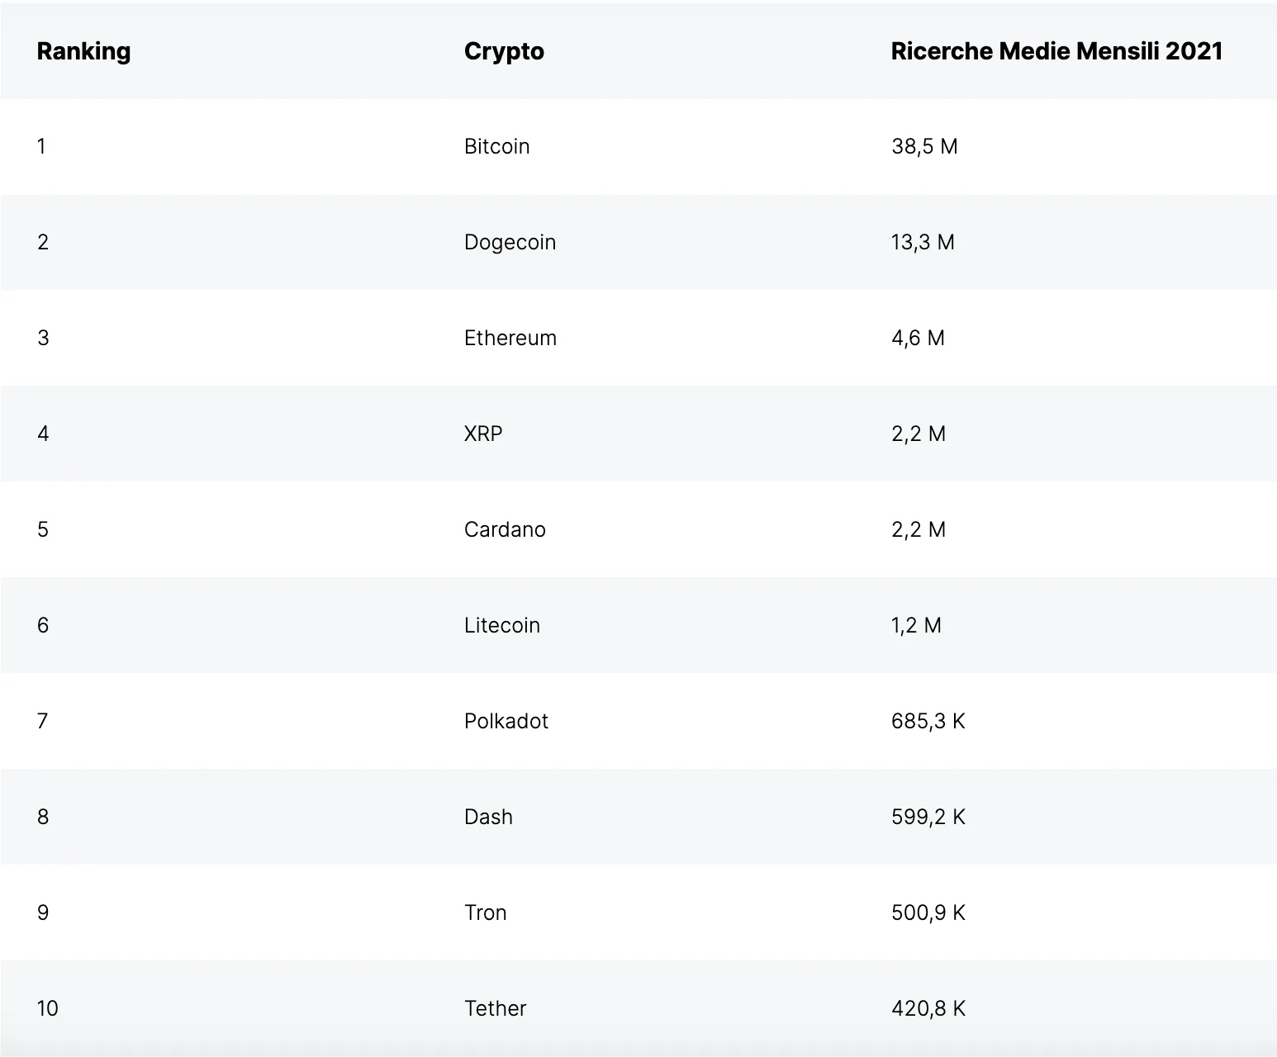Click the "599,2 K" value for Dash
The image size is (1277, 1057).
[x=928, y=817]
